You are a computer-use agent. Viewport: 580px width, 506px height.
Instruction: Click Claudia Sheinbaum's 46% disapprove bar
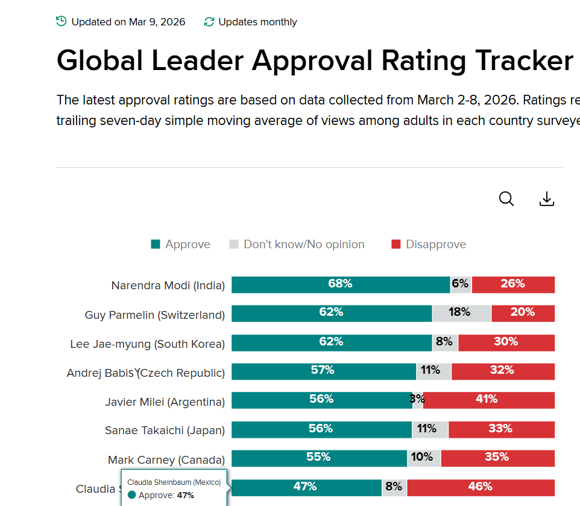(x=481, y=488)
